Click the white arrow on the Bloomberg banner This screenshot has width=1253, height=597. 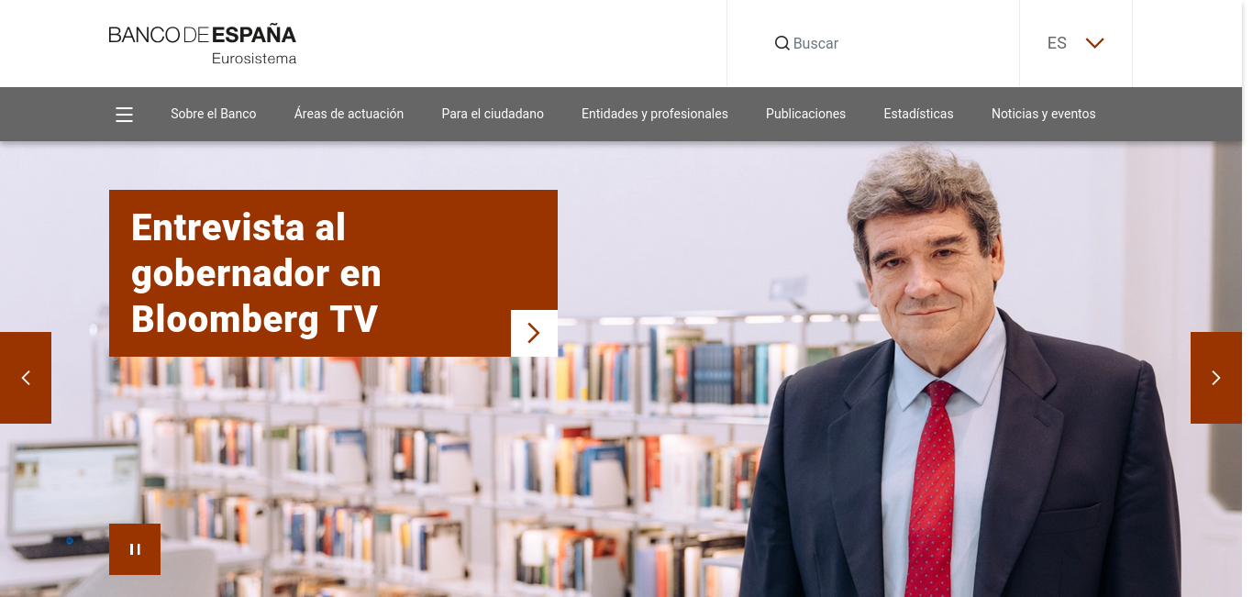[534, 333]
